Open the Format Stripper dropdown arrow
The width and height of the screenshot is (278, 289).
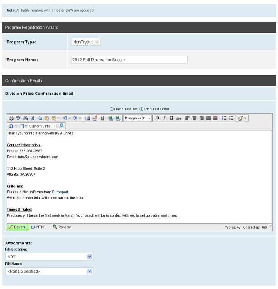click(245, 118)
